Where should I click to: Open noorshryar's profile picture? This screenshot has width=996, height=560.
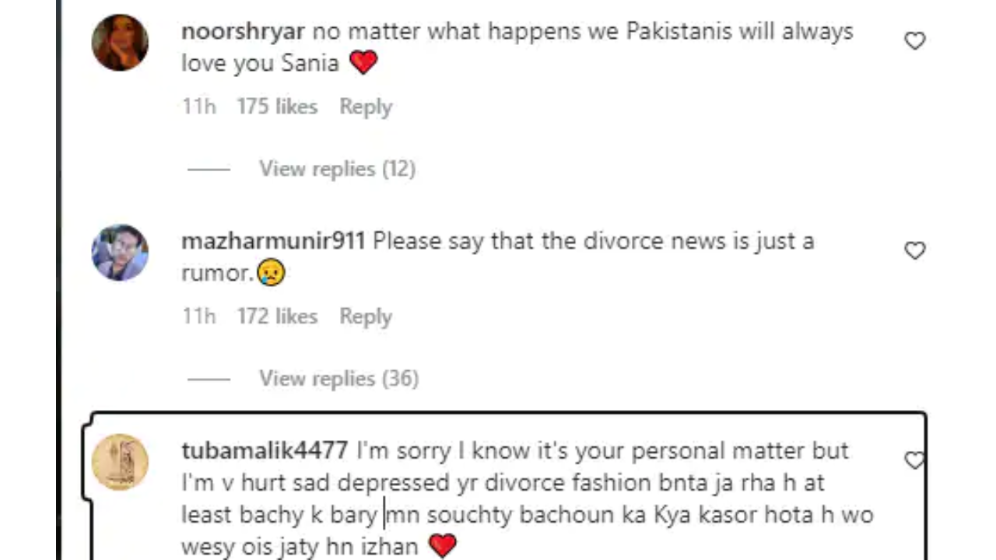(x=120, y=42)
